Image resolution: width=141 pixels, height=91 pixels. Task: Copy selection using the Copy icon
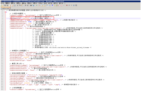tap(20, 5)
